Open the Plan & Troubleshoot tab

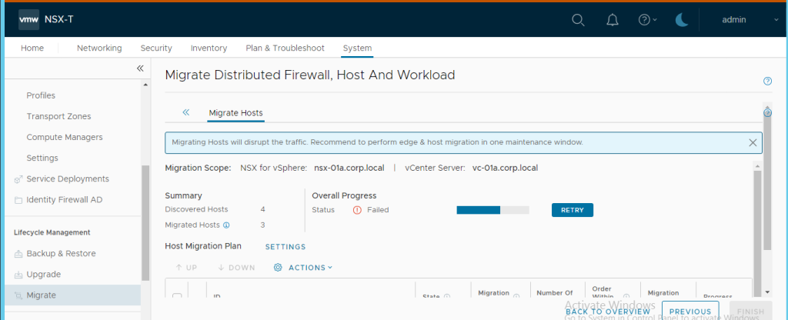285,48
